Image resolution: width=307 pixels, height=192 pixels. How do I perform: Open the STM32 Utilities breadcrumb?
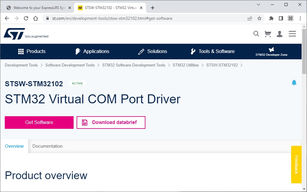pos(186,65)
